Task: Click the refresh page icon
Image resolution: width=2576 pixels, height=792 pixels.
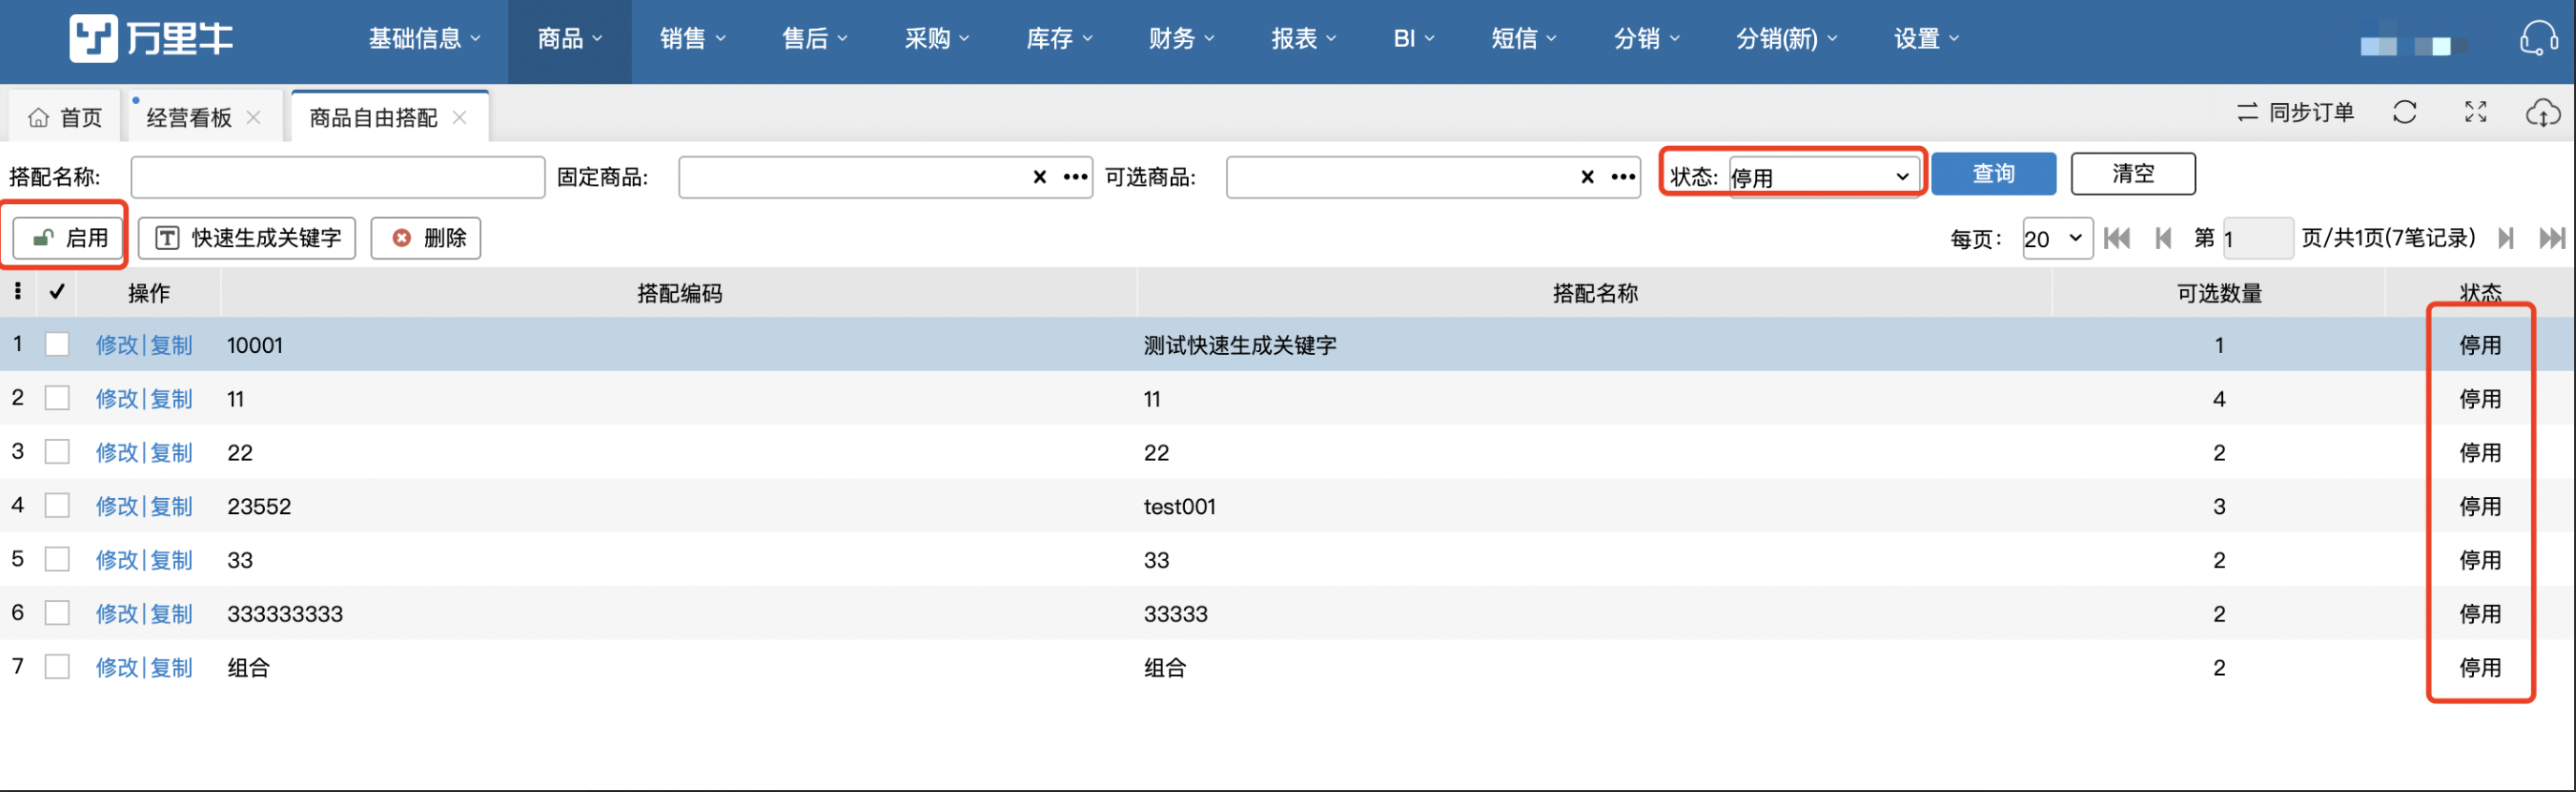Action: click(x=2404, y=112)
